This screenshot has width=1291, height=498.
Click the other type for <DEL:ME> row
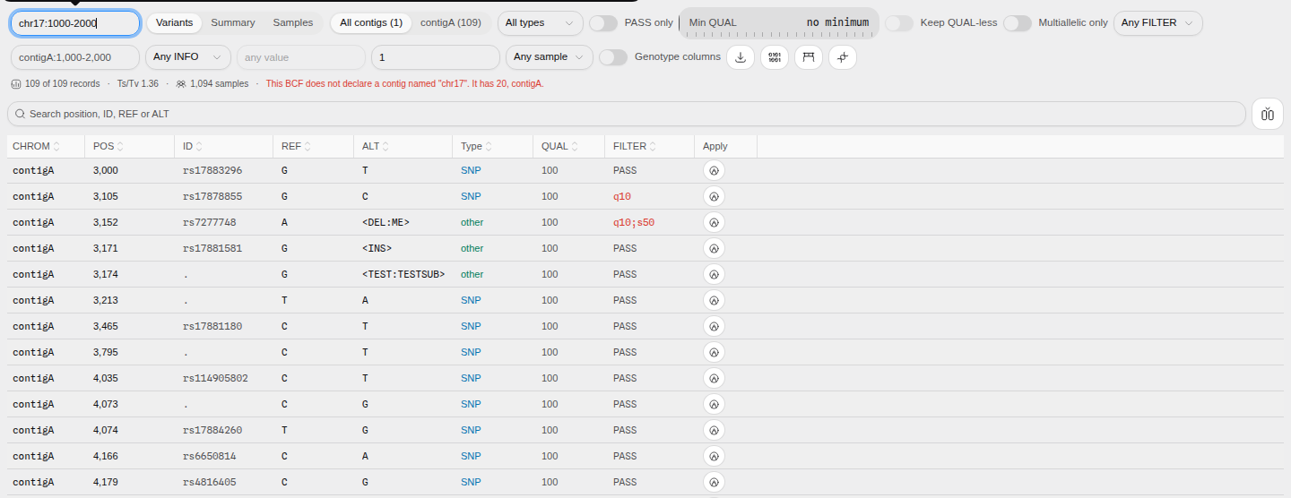click(472, 222)
